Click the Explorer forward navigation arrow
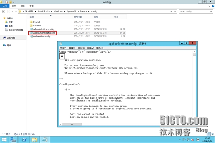Screen dimensions: 215x143 [8, 11]
